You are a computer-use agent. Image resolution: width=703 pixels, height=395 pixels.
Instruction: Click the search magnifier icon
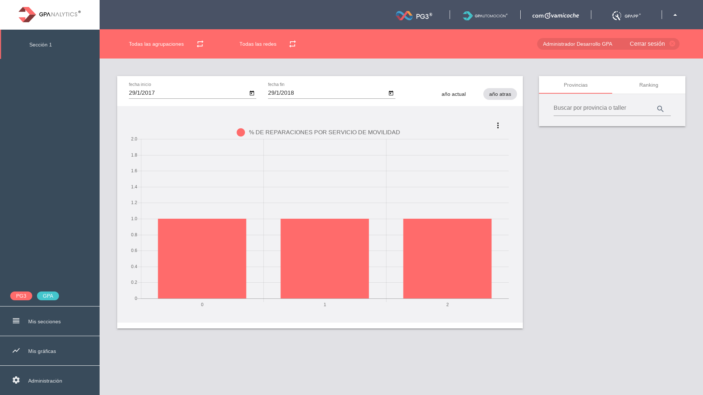(x=660, y=109)
